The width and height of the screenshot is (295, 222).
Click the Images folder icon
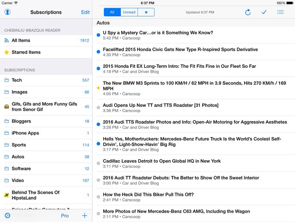[6, 92]
